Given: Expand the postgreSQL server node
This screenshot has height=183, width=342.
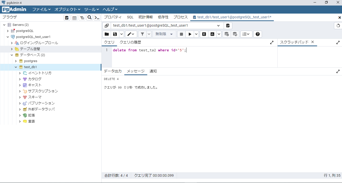Looking at the screenshot, I should [x=8, y=31].
